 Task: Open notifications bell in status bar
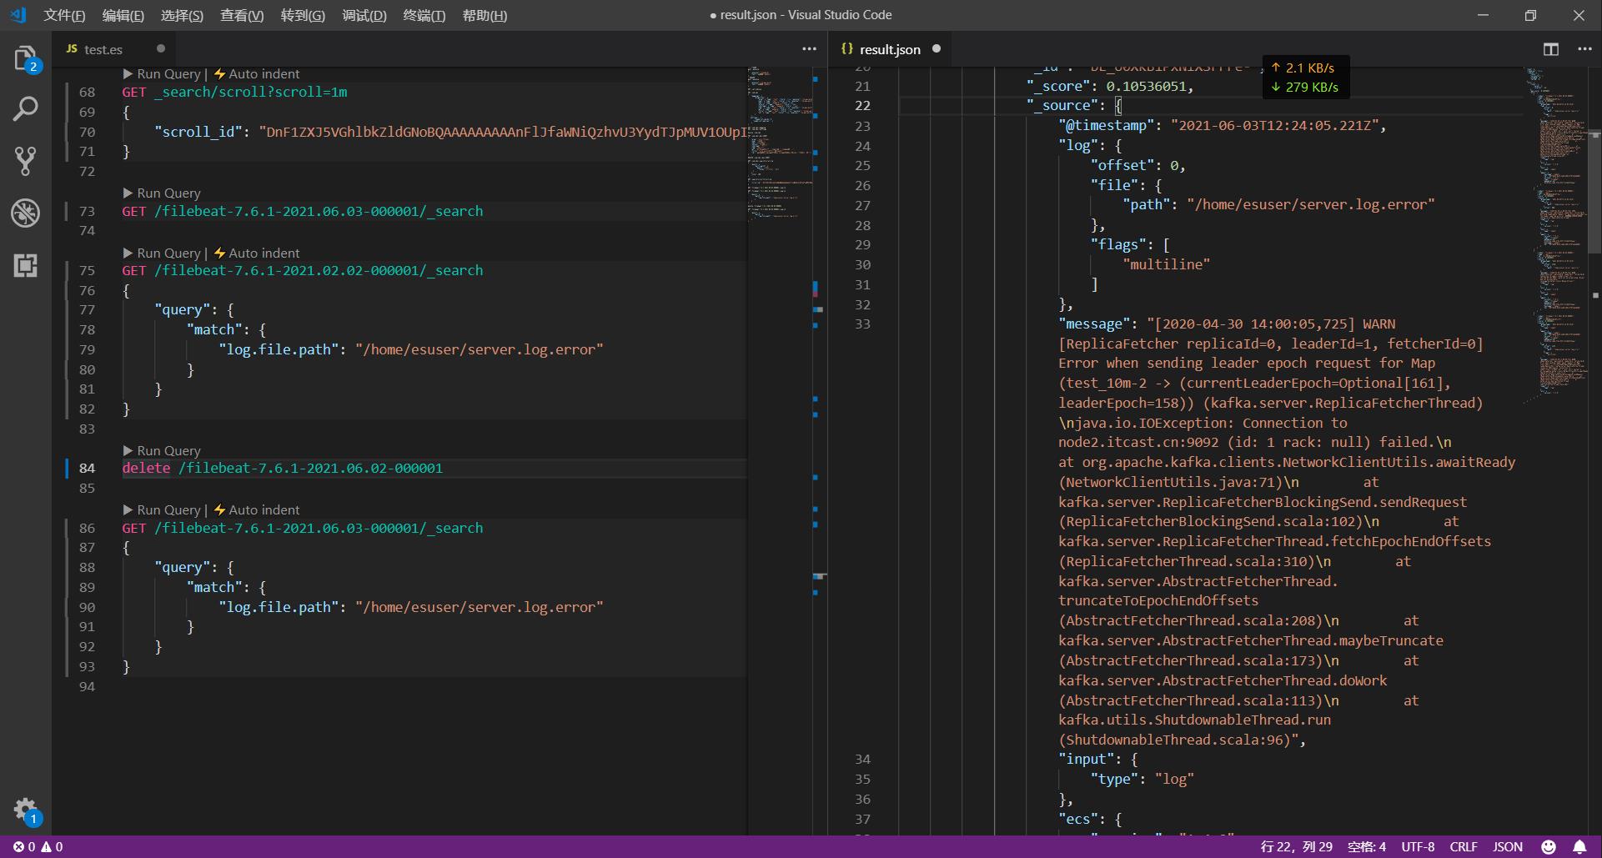coord(1579,846)
